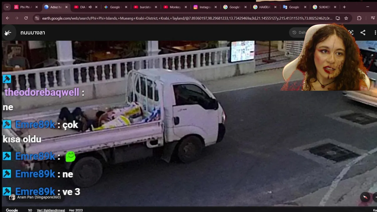This screenshot has width=377, height=212.
Task: Click the back arrow beside ถนนบางลา
Action: click(8, 33)
